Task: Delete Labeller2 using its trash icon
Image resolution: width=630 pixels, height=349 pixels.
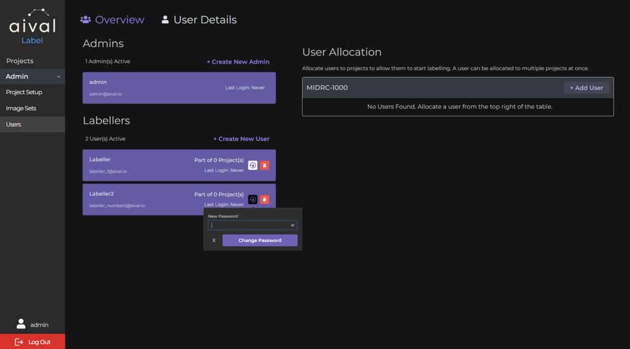Action: pyautogui.click(x=265, y=199)
